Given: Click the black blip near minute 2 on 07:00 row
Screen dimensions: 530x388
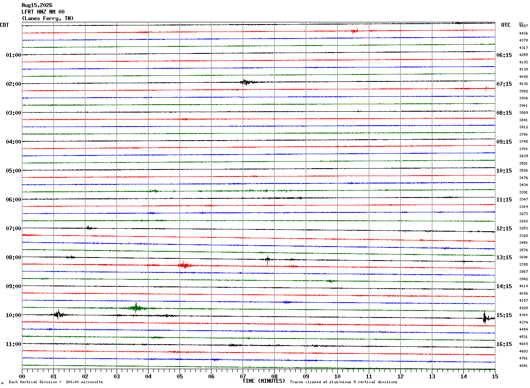Looking at the screenshot, I should click(89, 228).
